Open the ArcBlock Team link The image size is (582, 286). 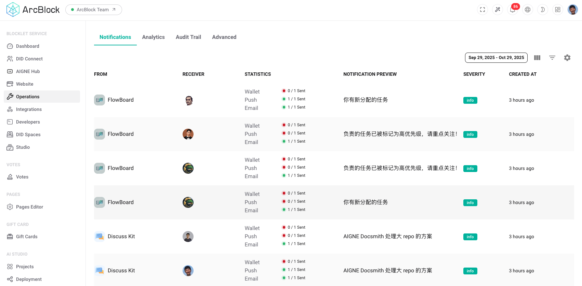point(94,10)
